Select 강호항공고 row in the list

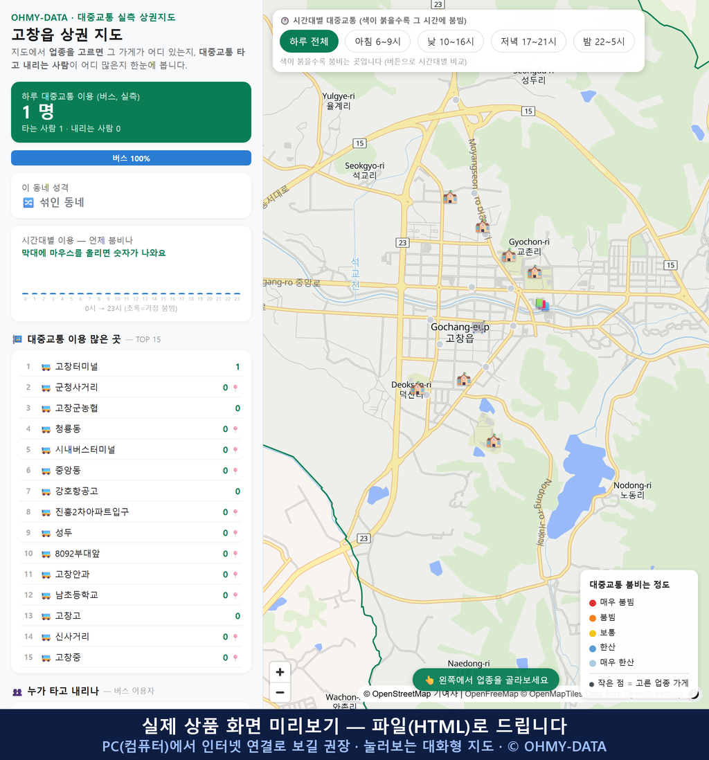coord(131,491)
